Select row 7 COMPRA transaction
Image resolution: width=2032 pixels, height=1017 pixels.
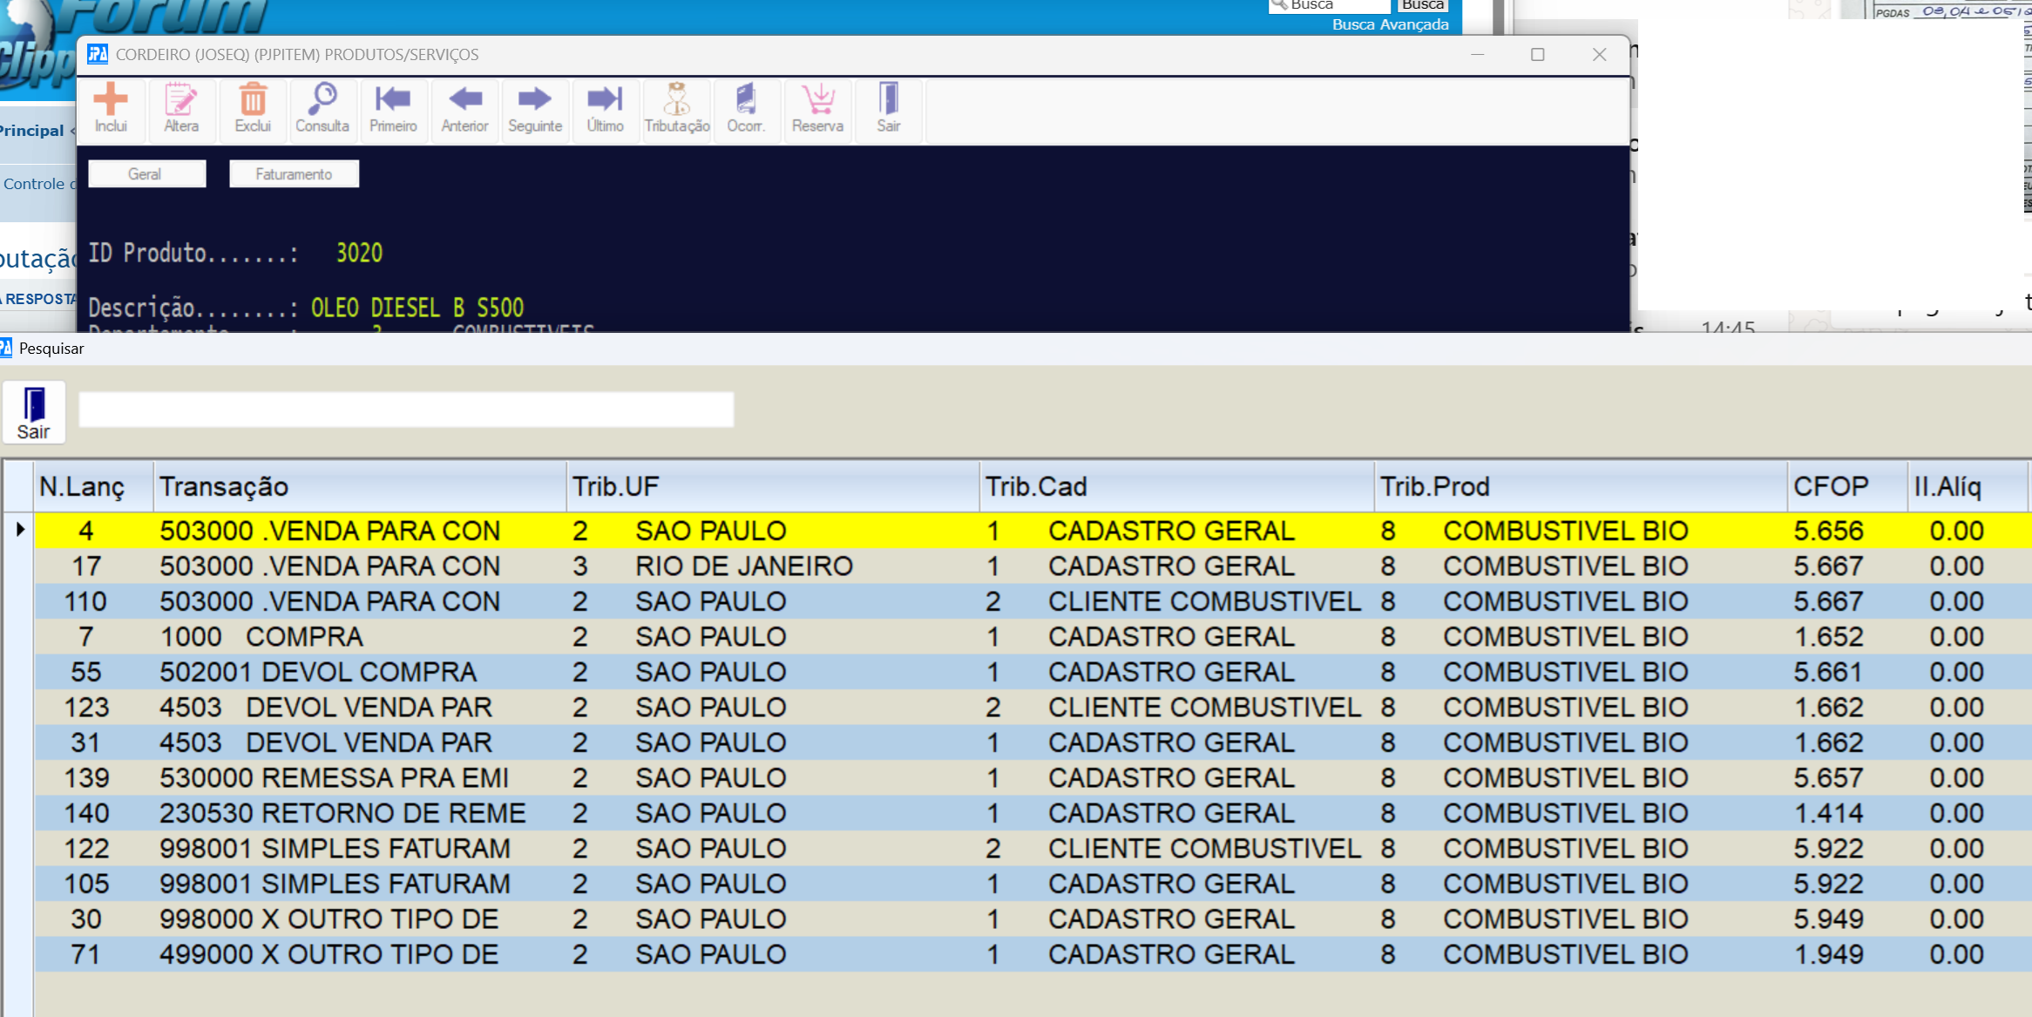304,637
